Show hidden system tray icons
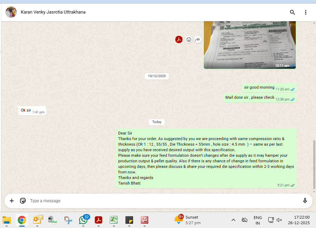 233,220
